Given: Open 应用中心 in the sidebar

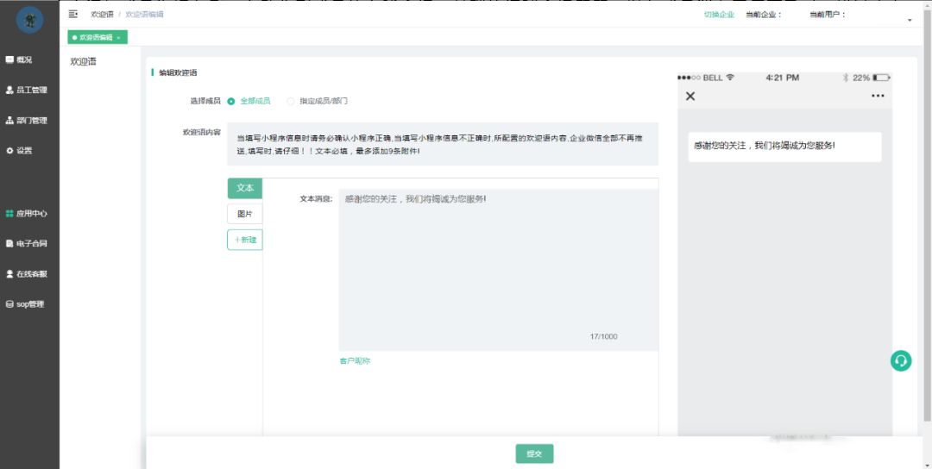Looking at the screenshot, I should [x=30, y=213].
